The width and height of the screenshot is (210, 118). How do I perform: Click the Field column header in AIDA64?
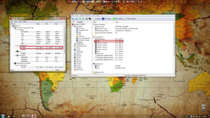pyautogui.click(x=95, y=22)
